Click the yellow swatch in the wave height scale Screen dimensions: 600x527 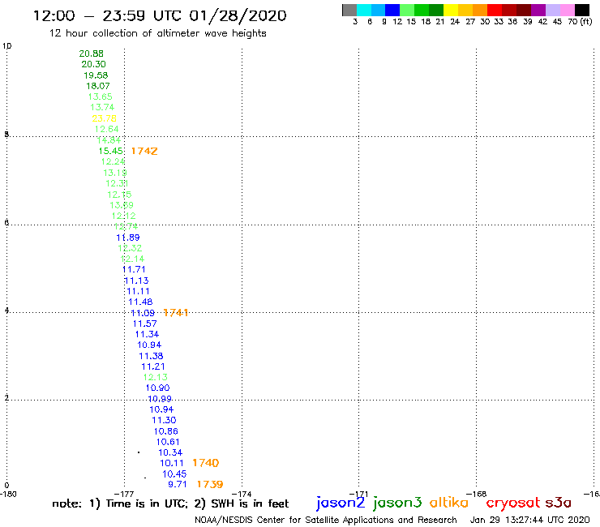tap(451, 10)
